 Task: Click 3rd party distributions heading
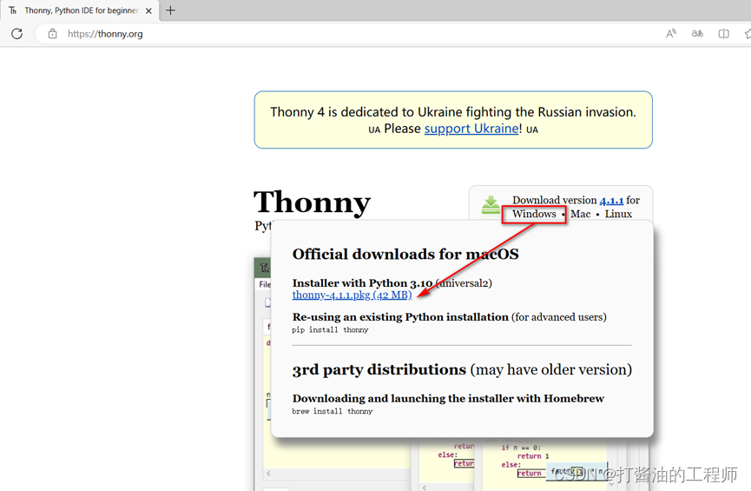pos(462,369)
